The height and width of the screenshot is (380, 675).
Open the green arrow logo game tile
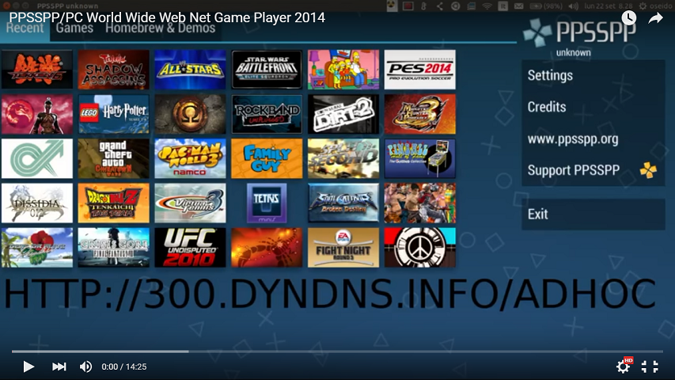tap(37, 158)
